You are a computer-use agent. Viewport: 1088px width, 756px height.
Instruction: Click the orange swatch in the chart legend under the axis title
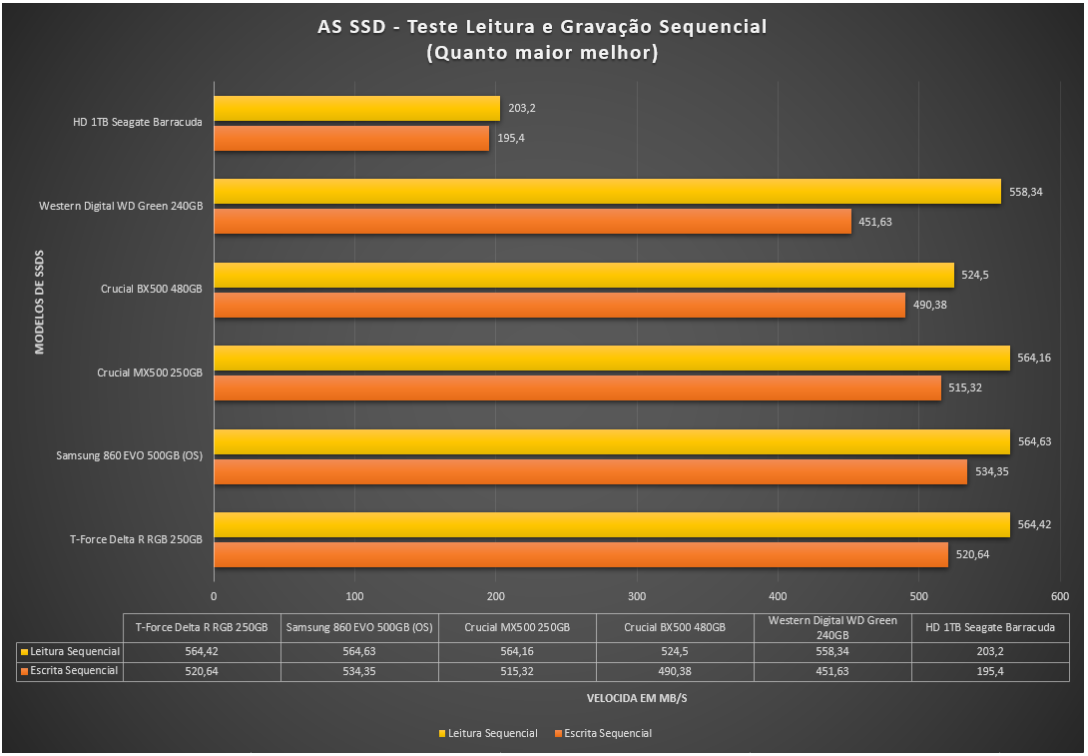pyautogui.click(x=558, y=734)
